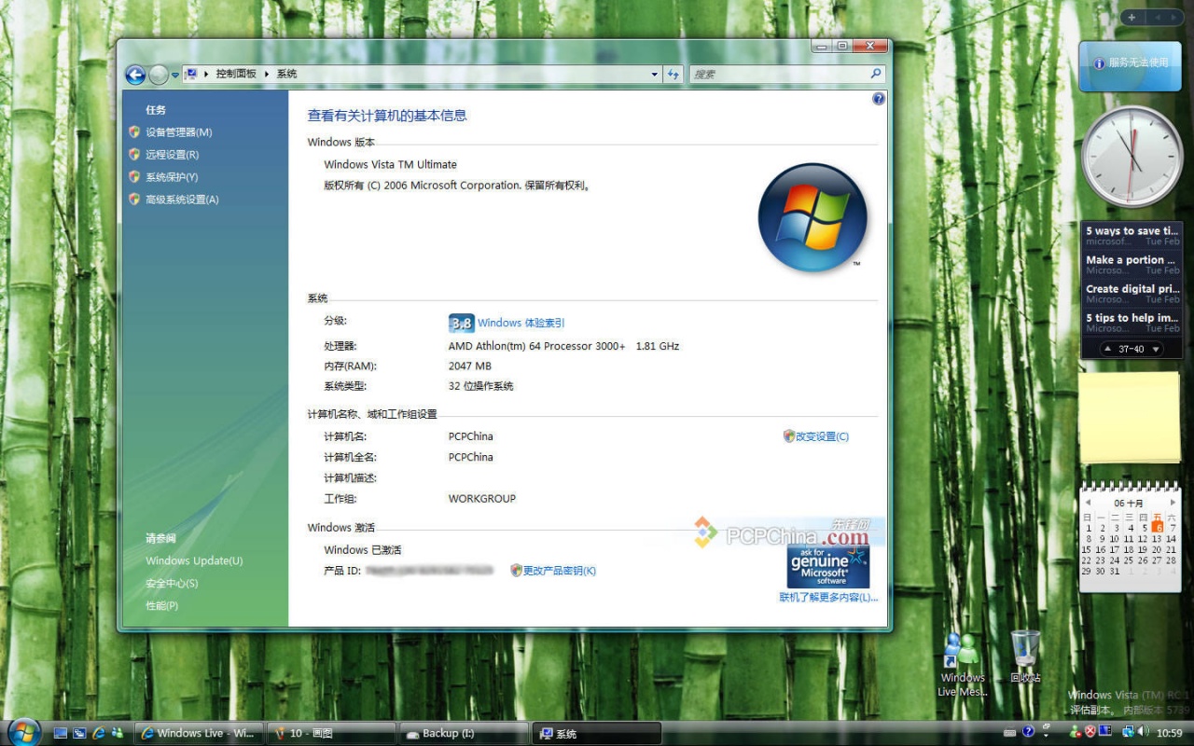Select day 6 in calendar gadget
This screenshot has width=1194, height=746.
1158,528
